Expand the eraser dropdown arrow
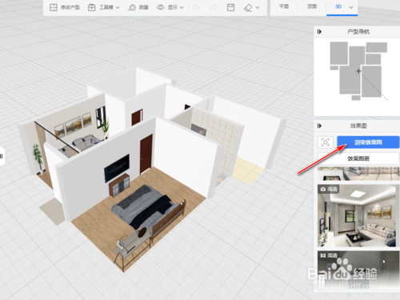 tap(258, 7)
